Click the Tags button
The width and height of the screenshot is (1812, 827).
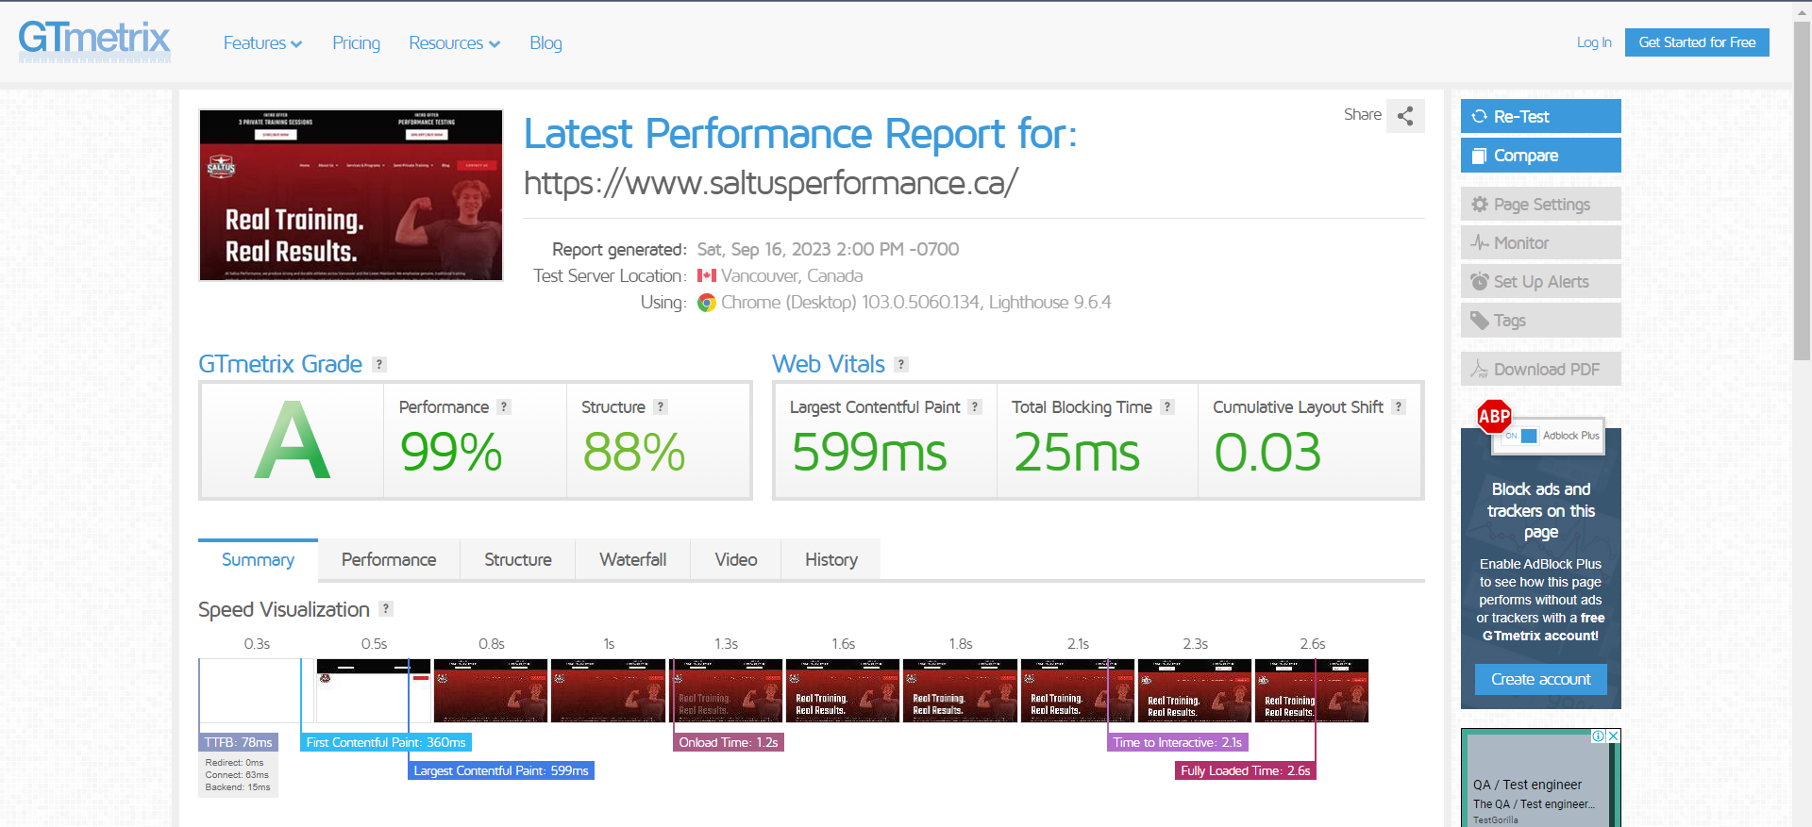click(1540, 321)
